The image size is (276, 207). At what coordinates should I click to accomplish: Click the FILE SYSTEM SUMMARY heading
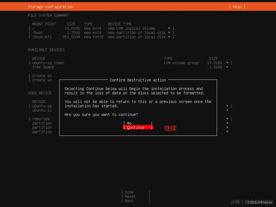pos(49,15)
